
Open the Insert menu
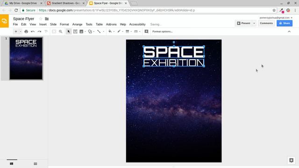coord(43,24)
